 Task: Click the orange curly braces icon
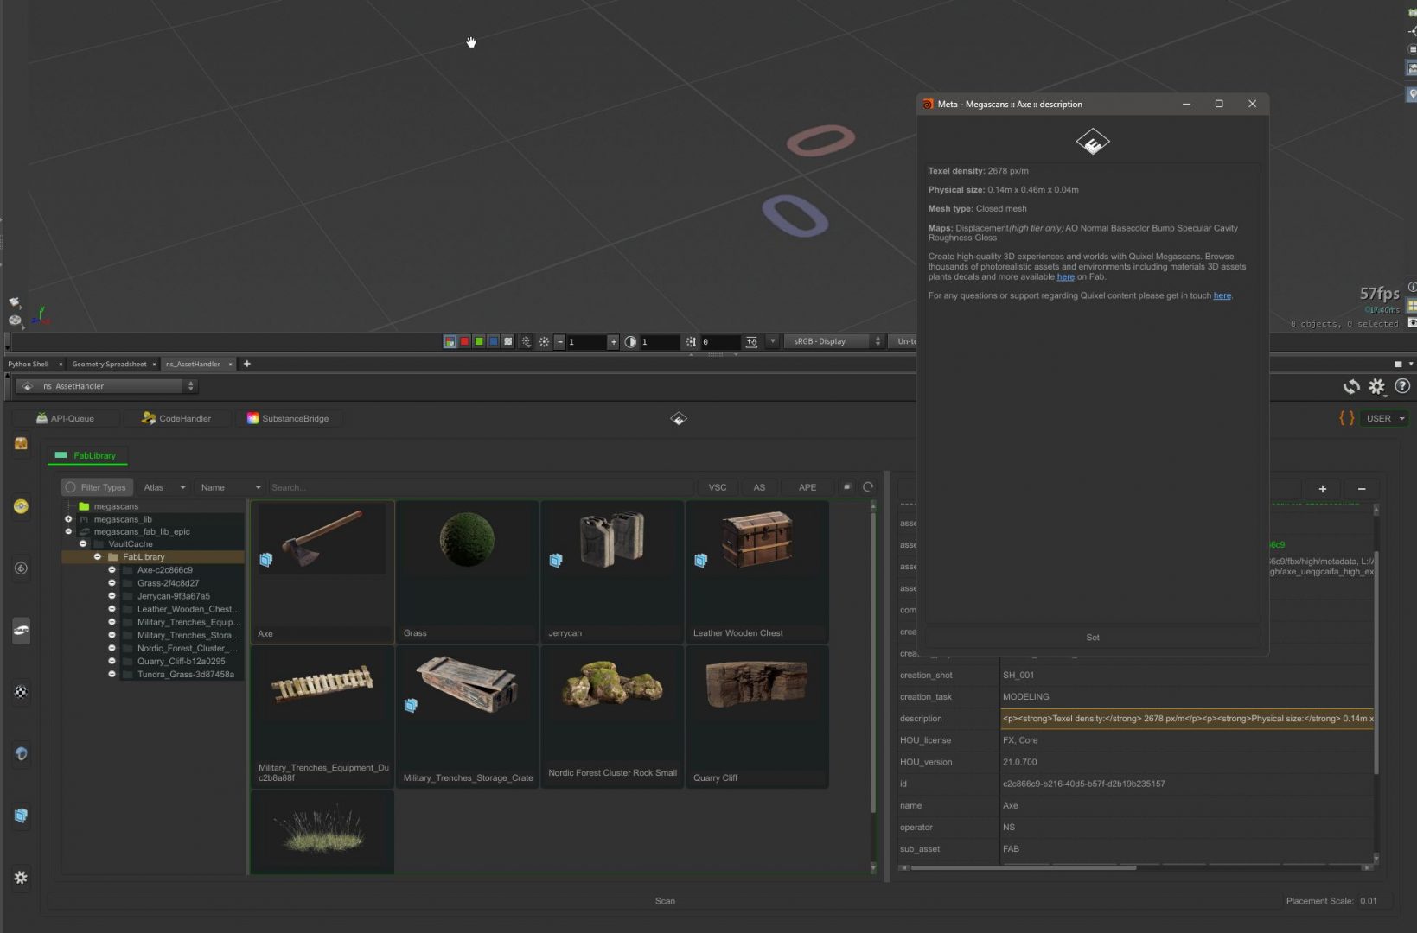(1346, 418)
